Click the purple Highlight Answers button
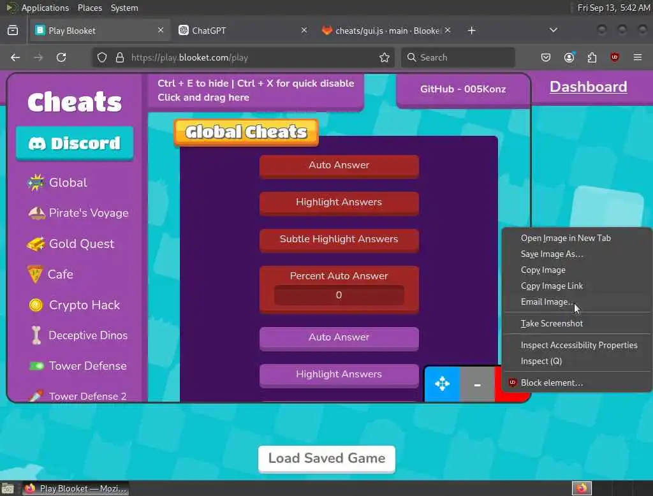The width and height of the screenshot is (653, 496). tap(339, 376)
